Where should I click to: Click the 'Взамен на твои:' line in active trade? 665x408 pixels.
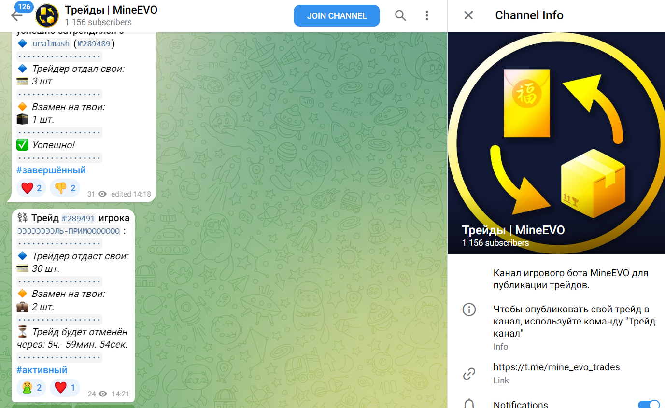coord(68,294)
